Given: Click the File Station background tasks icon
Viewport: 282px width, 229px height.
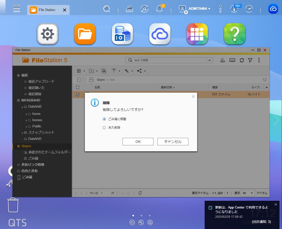Looking at the screenshot, I should (222, 60).
